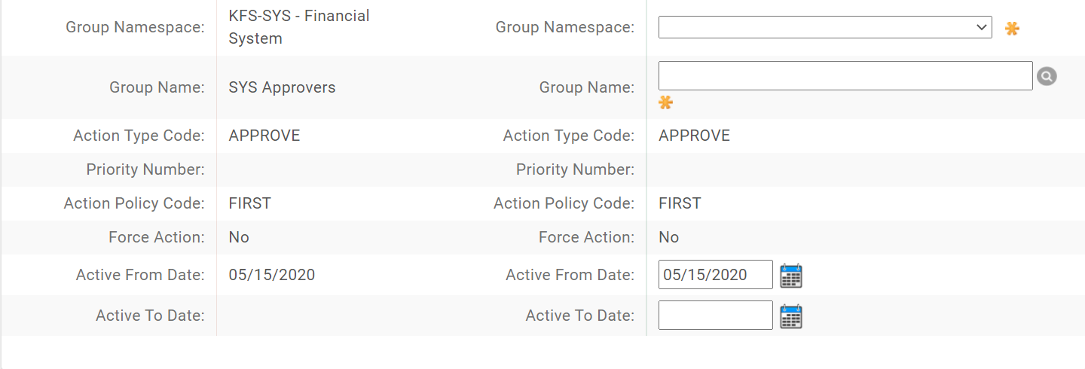
Task: Click the required asterisk below Group Name field
Action: [x=665, y=102]
